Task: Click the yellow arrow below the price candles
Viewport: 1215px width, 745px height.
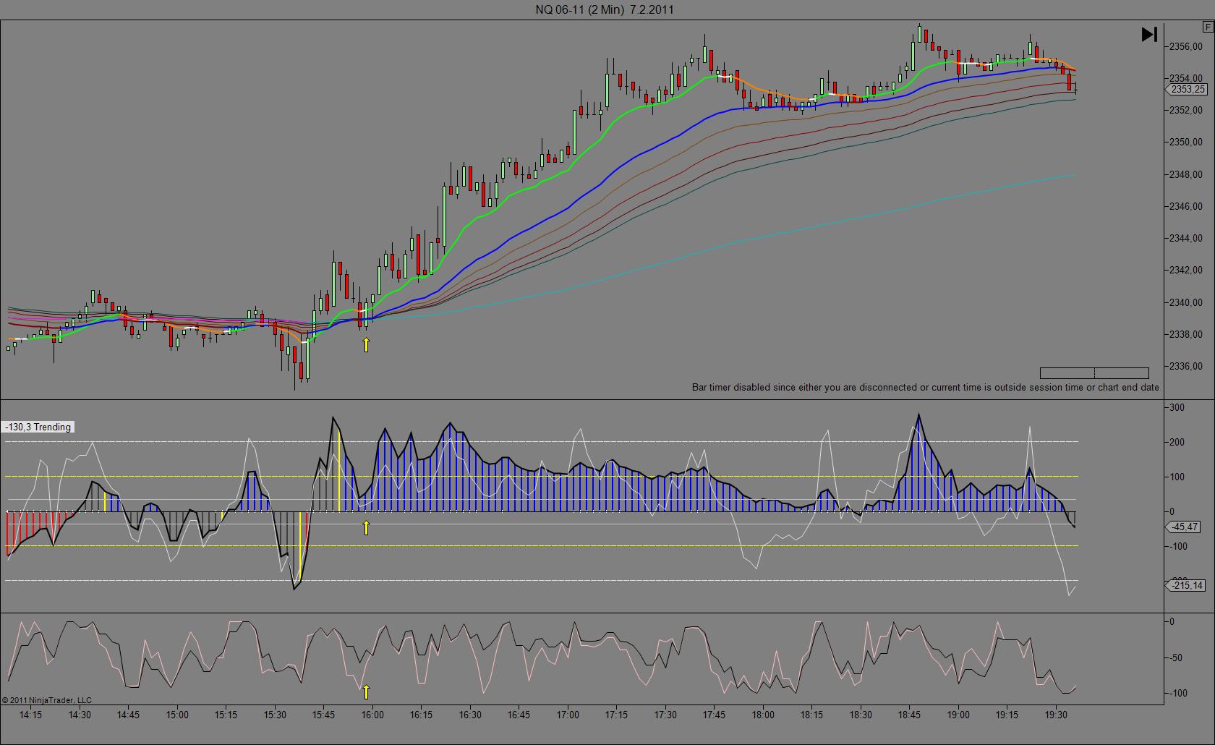Action: (x=366, y=345)
